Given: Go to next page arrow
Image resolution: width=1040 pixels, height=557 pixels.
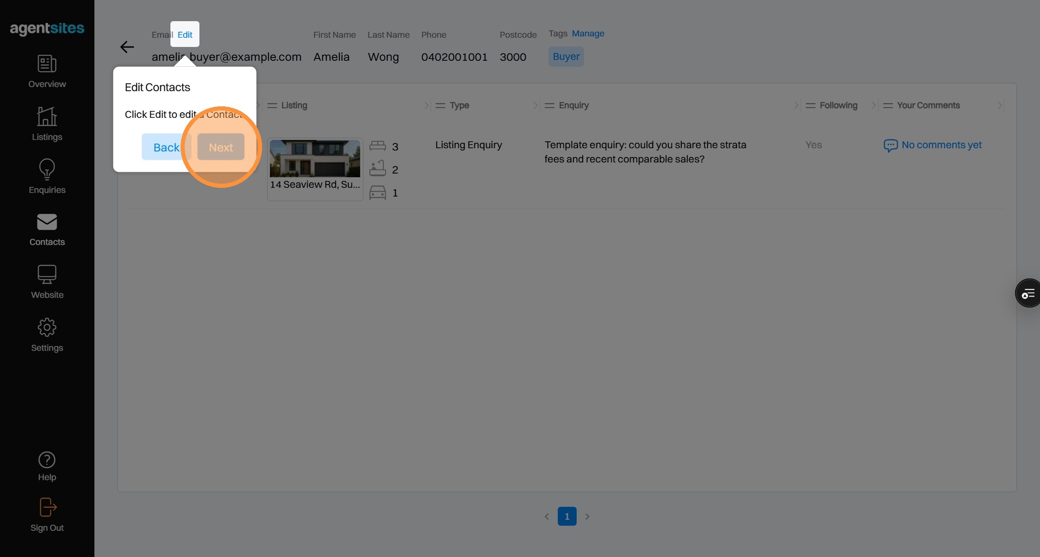Looking at the screenshot, I should pos(587,516).
